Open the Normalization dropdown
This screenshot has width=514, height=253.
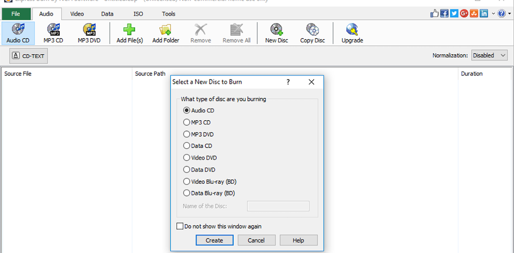(489, 55)
